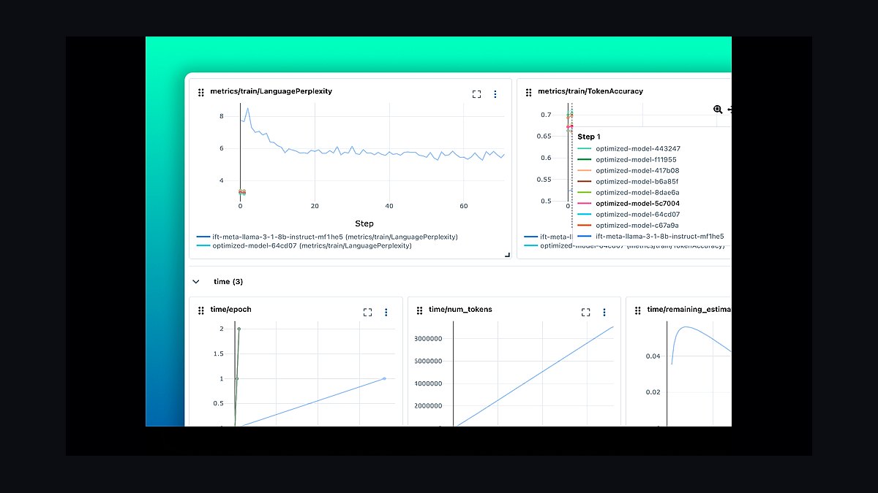Image resolution: width=878 pixels, height=493 pixels.
Task: Expand time/epoch chart to fullscreen
Action: click(x=367, y=312)
